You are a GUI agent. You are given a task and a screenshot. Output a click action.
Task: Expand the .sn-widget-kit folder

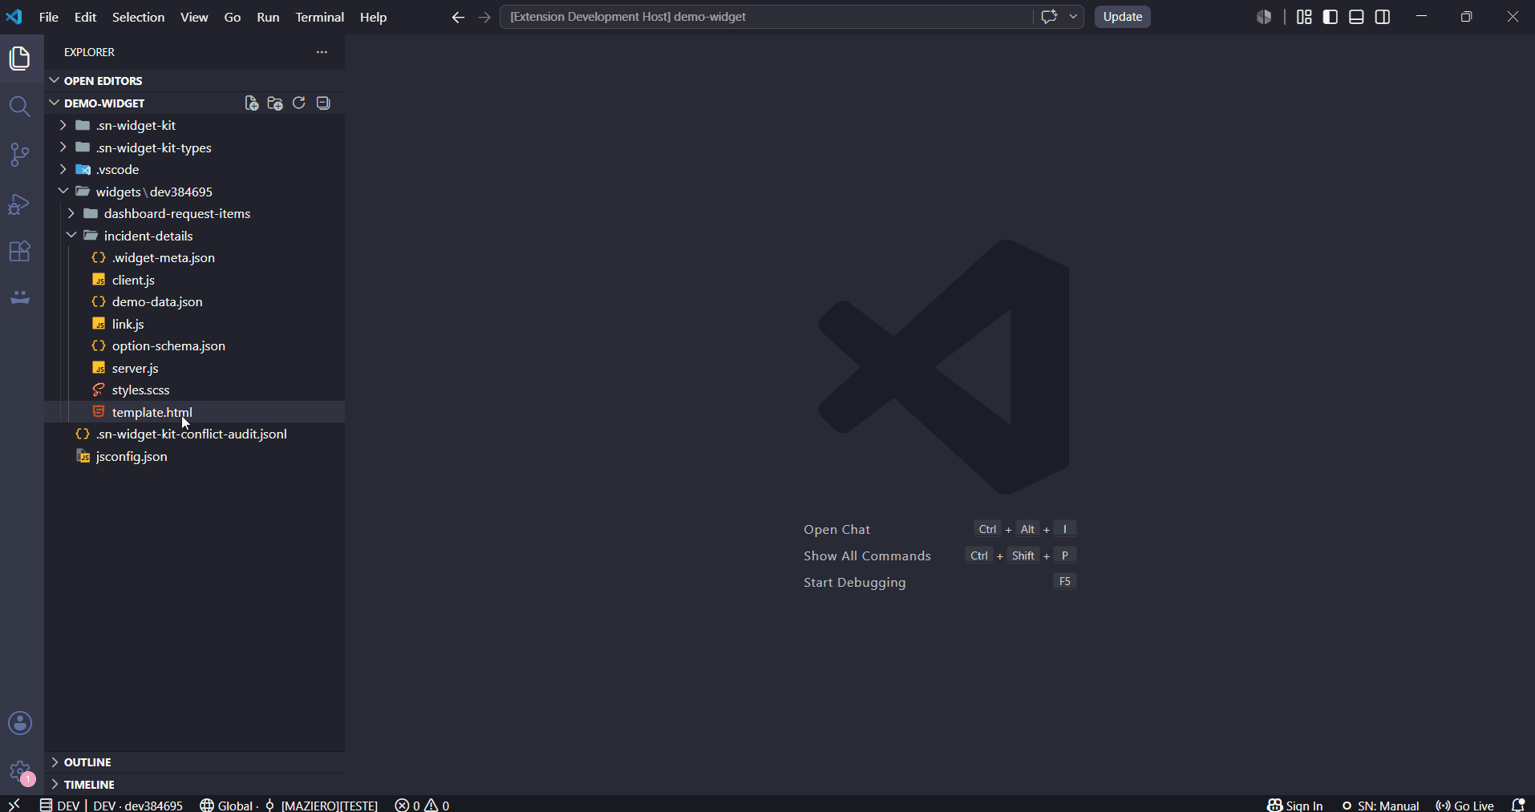pos(195,125)
